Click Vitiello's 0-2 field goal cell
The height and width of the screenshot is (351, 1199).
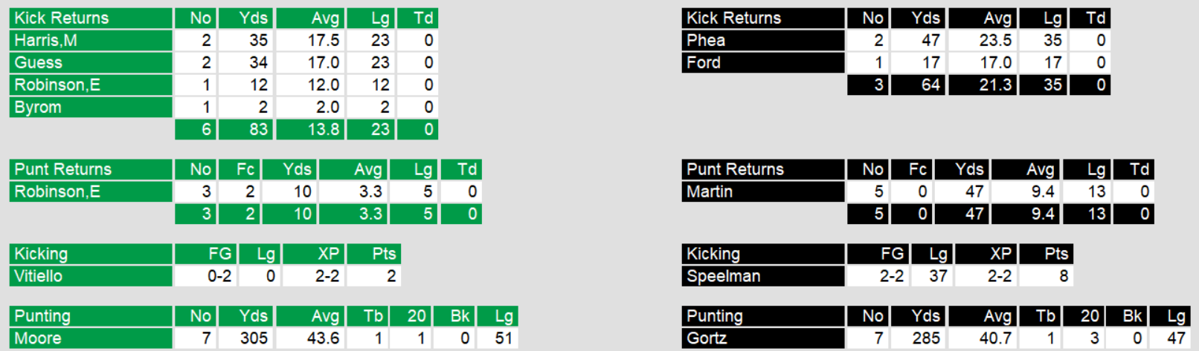point(206,276)
